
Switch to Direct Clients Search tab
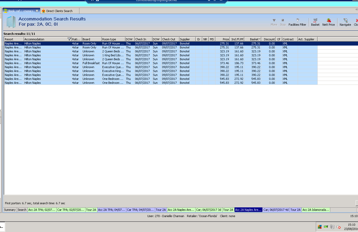click(59, 11)
